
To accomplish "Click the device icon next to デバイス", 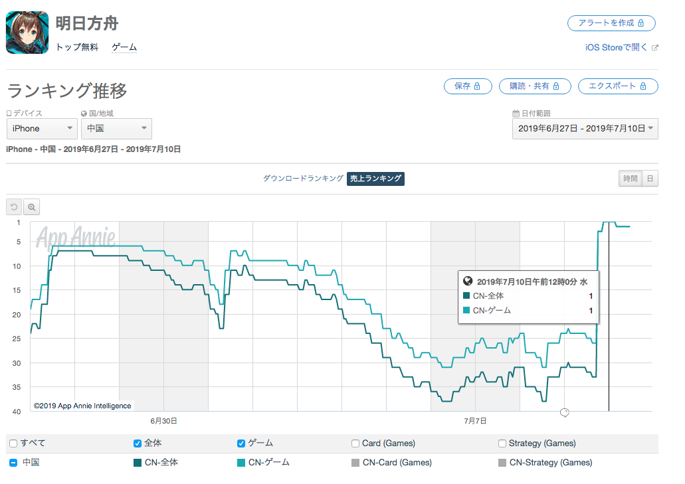I will tap(9, 114).
